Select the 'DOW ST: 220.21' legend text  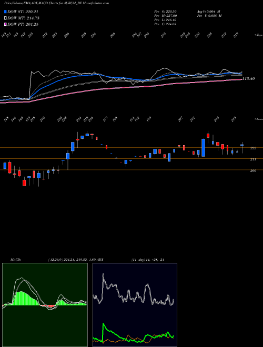(23, 12)
